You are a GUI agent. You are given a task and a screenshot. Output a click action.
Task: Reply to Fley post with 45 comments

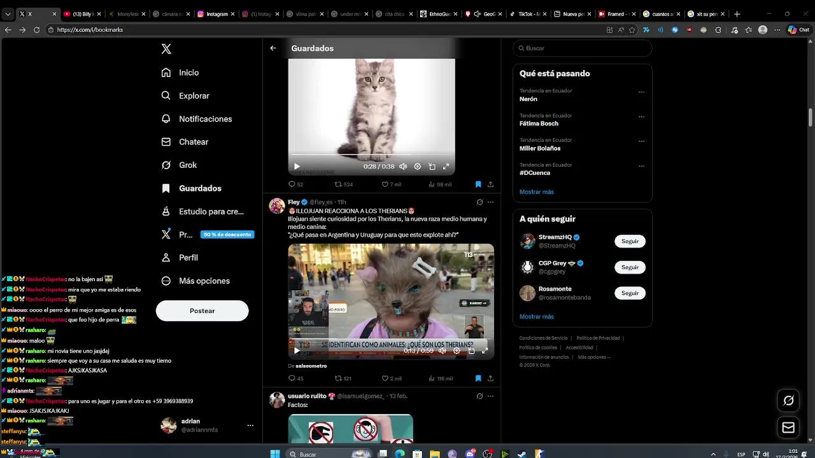[295, 378]
